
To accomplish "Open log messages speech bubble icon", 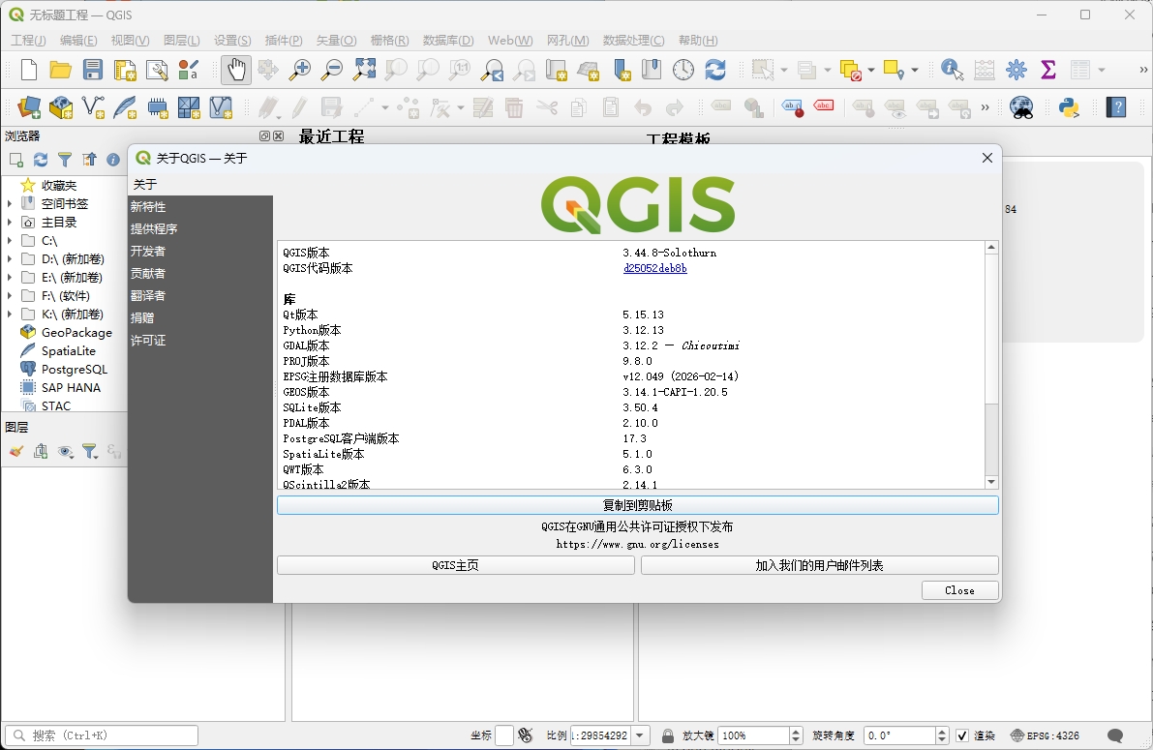I will coord(1115,735).
